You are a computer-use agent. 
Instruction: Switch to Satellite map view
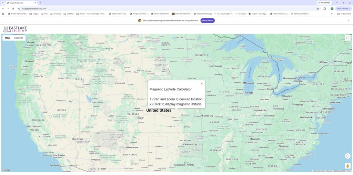(x=19, y=38)
